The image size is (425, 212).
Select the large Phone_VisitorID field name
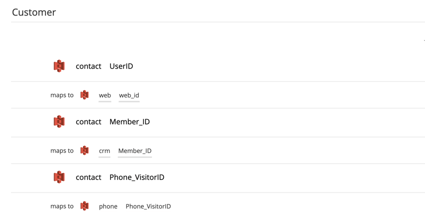pyautogui.click(x=137, y=177)
